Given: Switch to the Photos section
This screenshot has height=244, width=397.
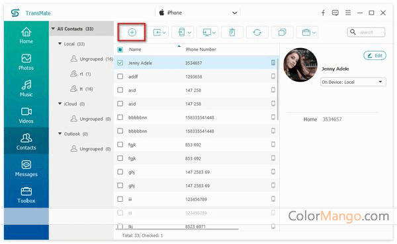Looking at the screenshot, I should 26,62.
